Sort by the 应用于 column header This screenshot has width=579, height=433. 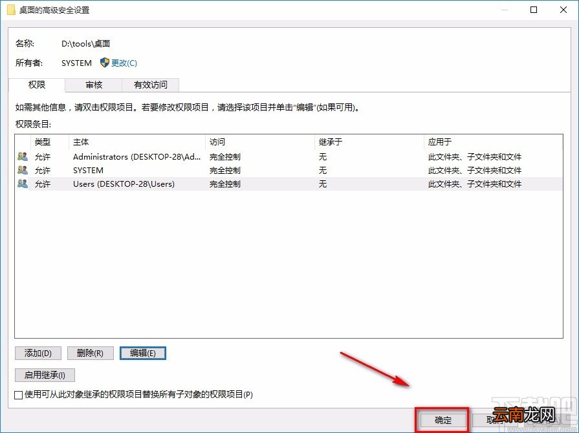pyautogui.click(x=494, y=142)
